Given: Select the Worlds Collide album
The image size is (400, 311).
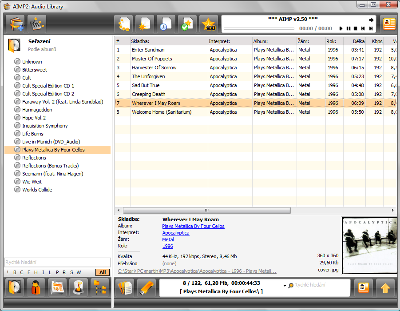Looking at the screenshot, I should [x=37, y=190].
